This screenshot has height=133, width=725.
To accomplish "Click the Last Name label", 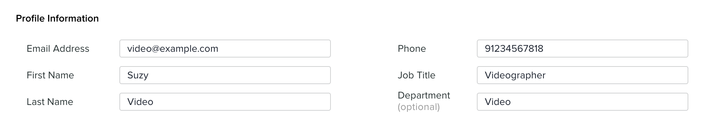I will tap(50, 102).
